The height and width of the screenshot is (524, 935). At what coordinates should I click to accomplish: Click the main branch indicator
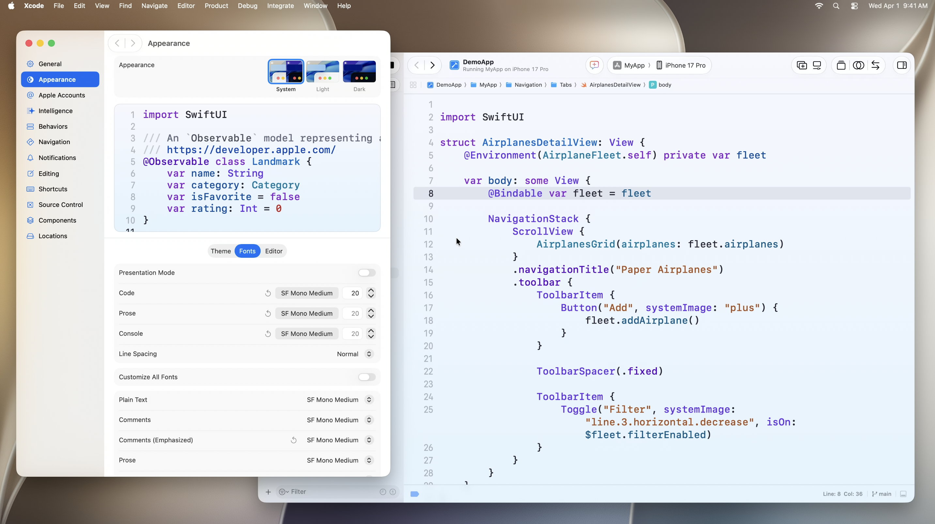pos(881,494)
